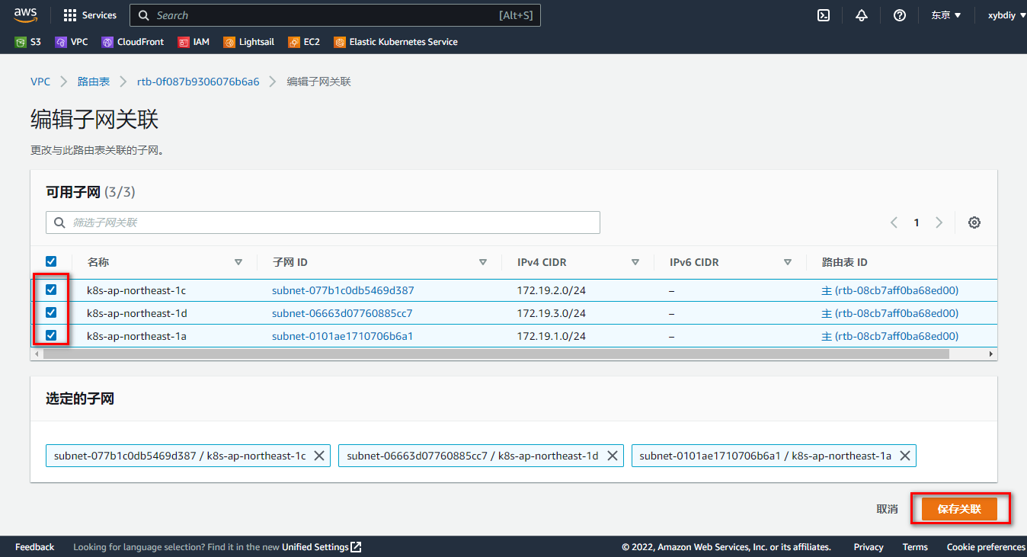Select the 172.19.2.0/24 CIDR cell

552,290
